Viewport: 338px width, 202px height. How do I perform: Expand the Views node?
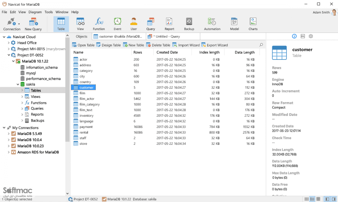pos(22,97)
